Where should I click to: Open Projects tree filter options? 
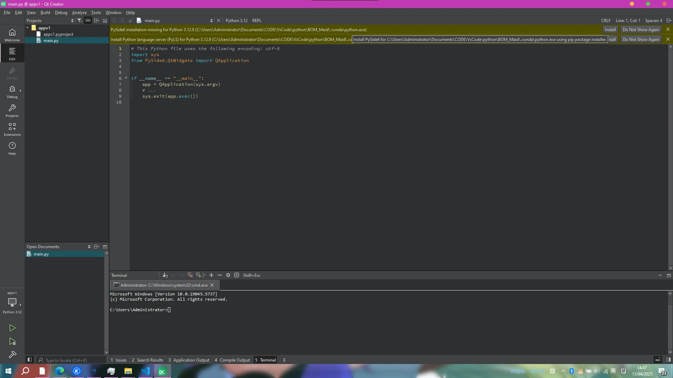[80, 21]
